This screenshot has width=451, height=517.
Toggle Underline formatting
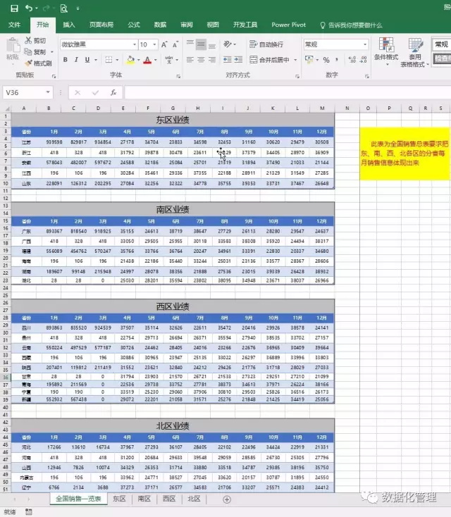[x=87, y=60]
